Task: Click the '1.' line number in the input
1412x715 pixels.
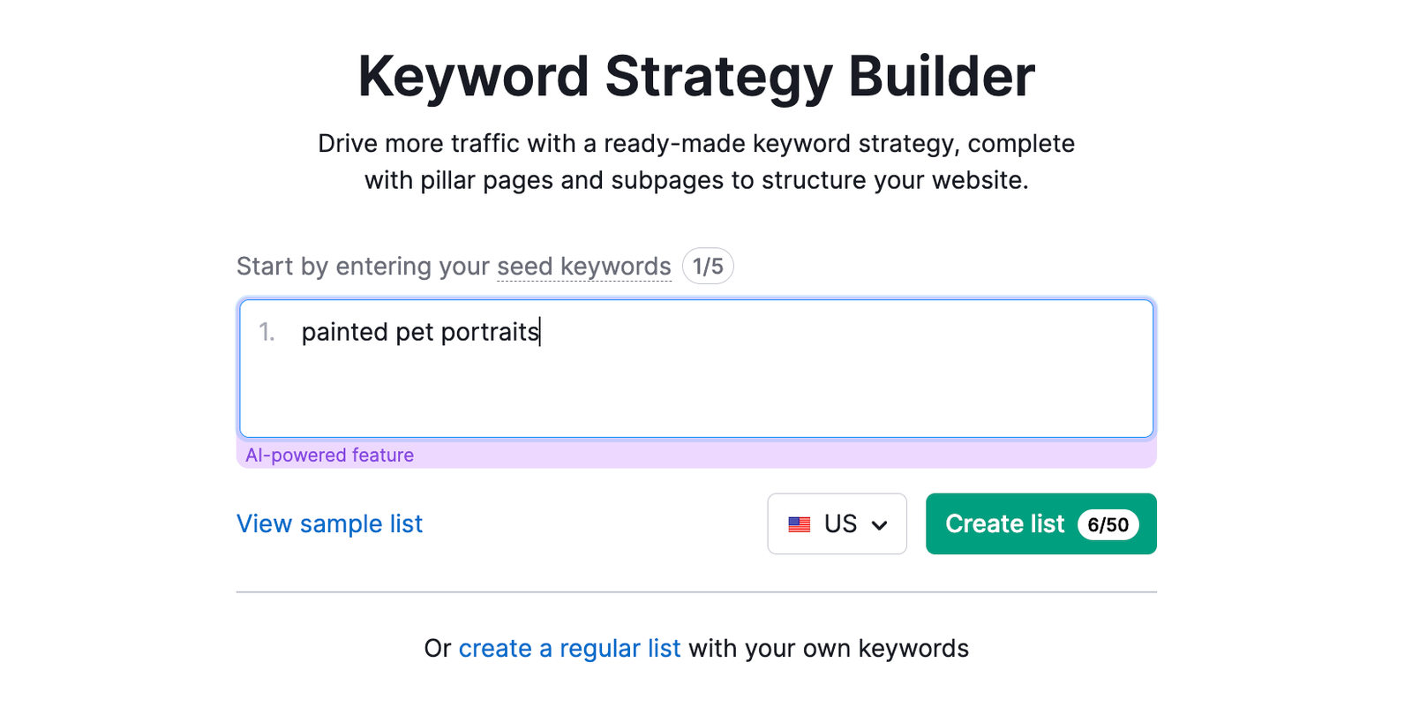Action: click(x=267, y=332)
